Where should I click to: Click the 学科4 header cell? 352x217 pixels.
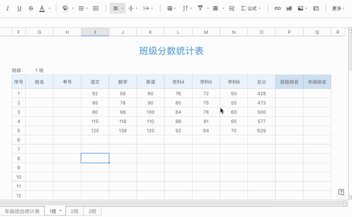click(x=178, y=82)
